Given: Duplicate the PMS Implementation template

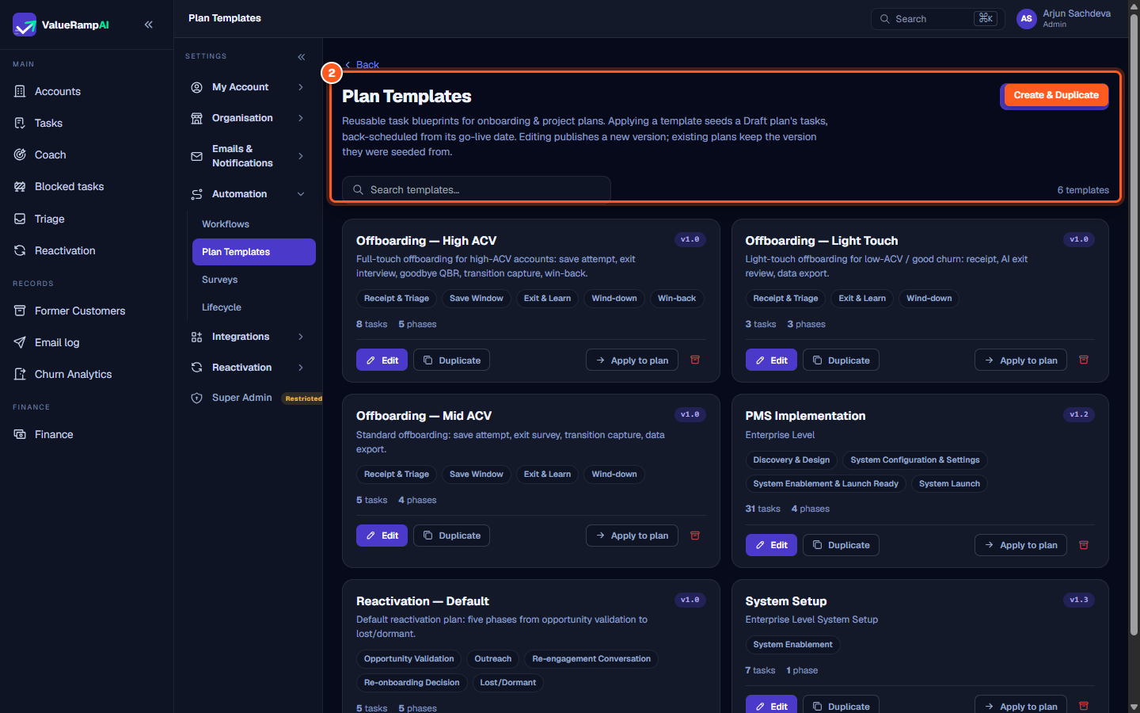Looking at the screenshot, I should (841, 545).
